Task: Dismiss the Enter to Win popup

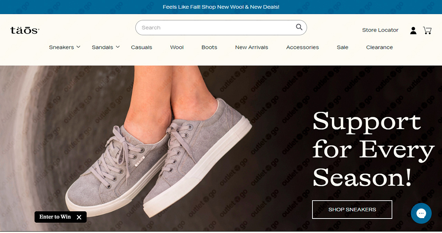Action: point(79,217)
